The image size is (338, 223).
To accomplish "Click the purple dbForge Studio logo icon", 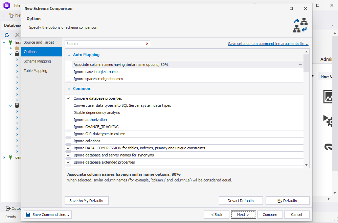I will pos(7,5).
